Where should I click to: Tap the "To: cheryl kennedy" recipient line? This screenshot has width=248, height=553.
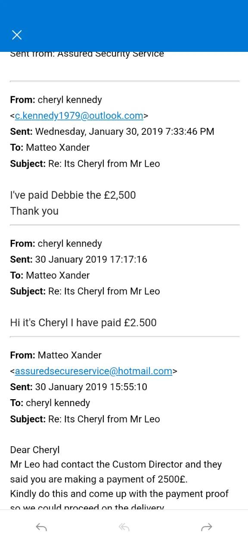pyautogui.click(x=50, y=403)
